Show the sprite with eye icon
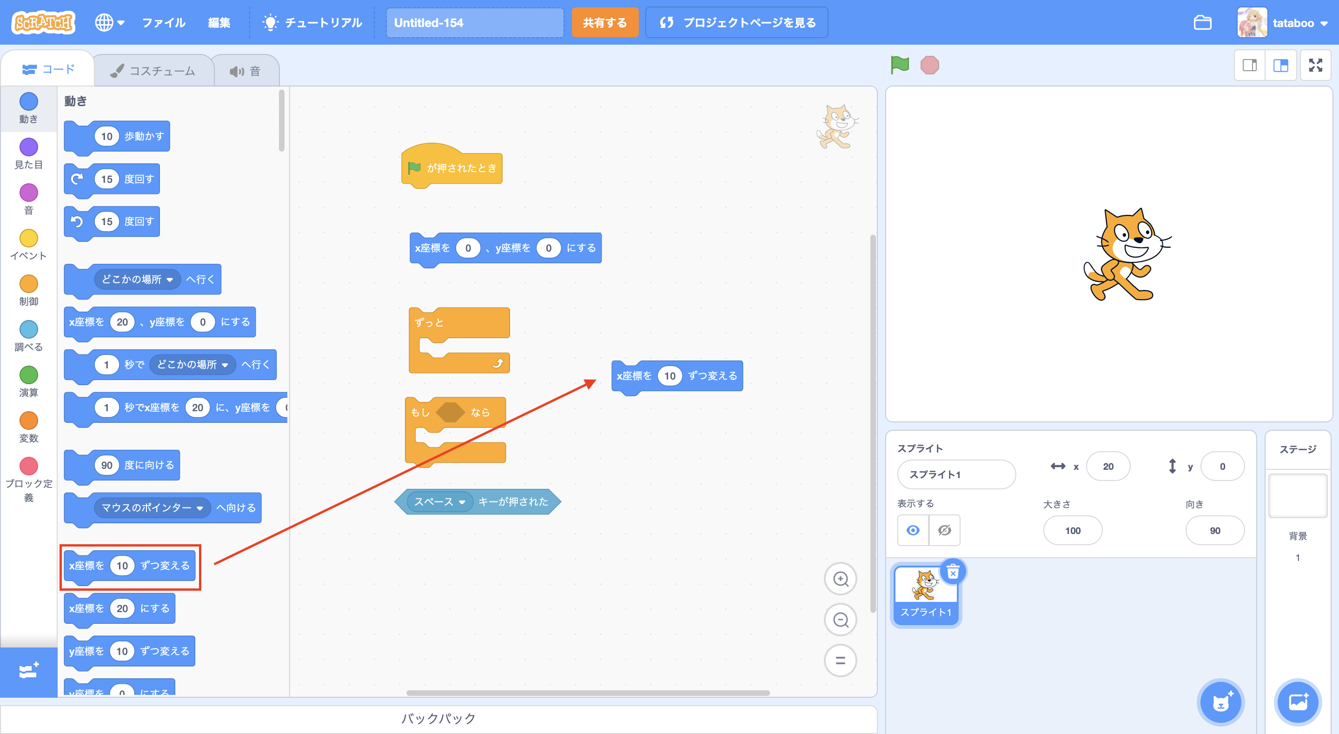 (913, 530)
